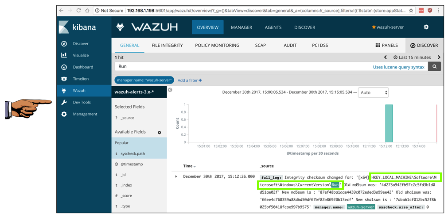
Task: Click the Management sidebar label
Action: 85,114
